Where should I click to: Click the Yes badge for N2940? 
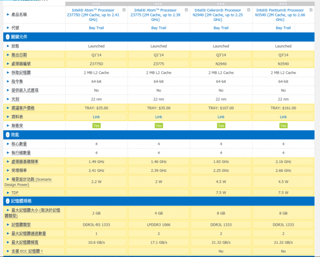[x=221, y=126]
